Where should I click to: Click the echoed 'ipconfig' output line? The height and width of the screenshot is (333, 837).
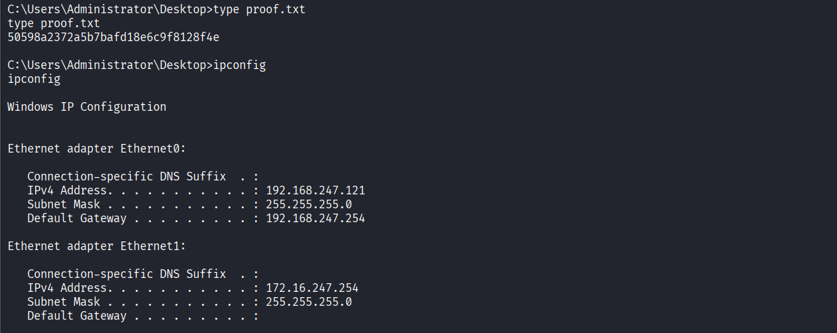34,80
